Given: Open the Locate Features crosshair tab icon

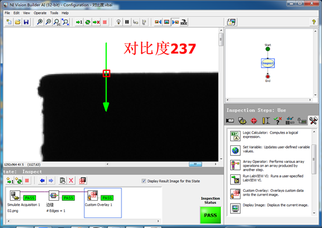Looking at the screenshot, I should [x=254, y=120].
